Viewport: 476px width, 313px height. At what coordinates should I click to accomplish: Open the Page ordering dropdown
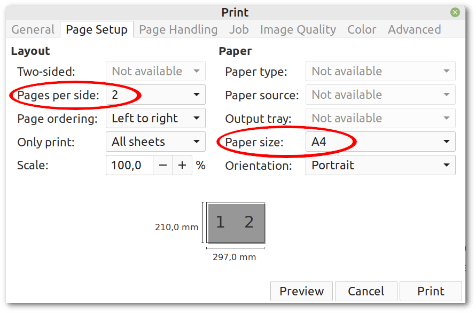(x=155, y=118)
